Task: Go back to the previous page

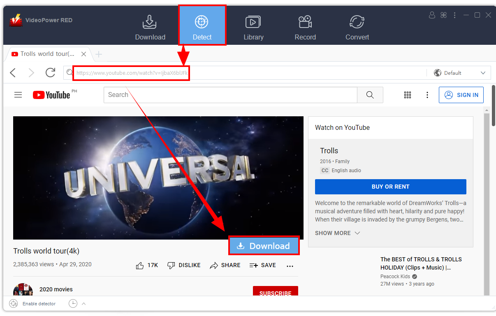Action: [13, 73]
